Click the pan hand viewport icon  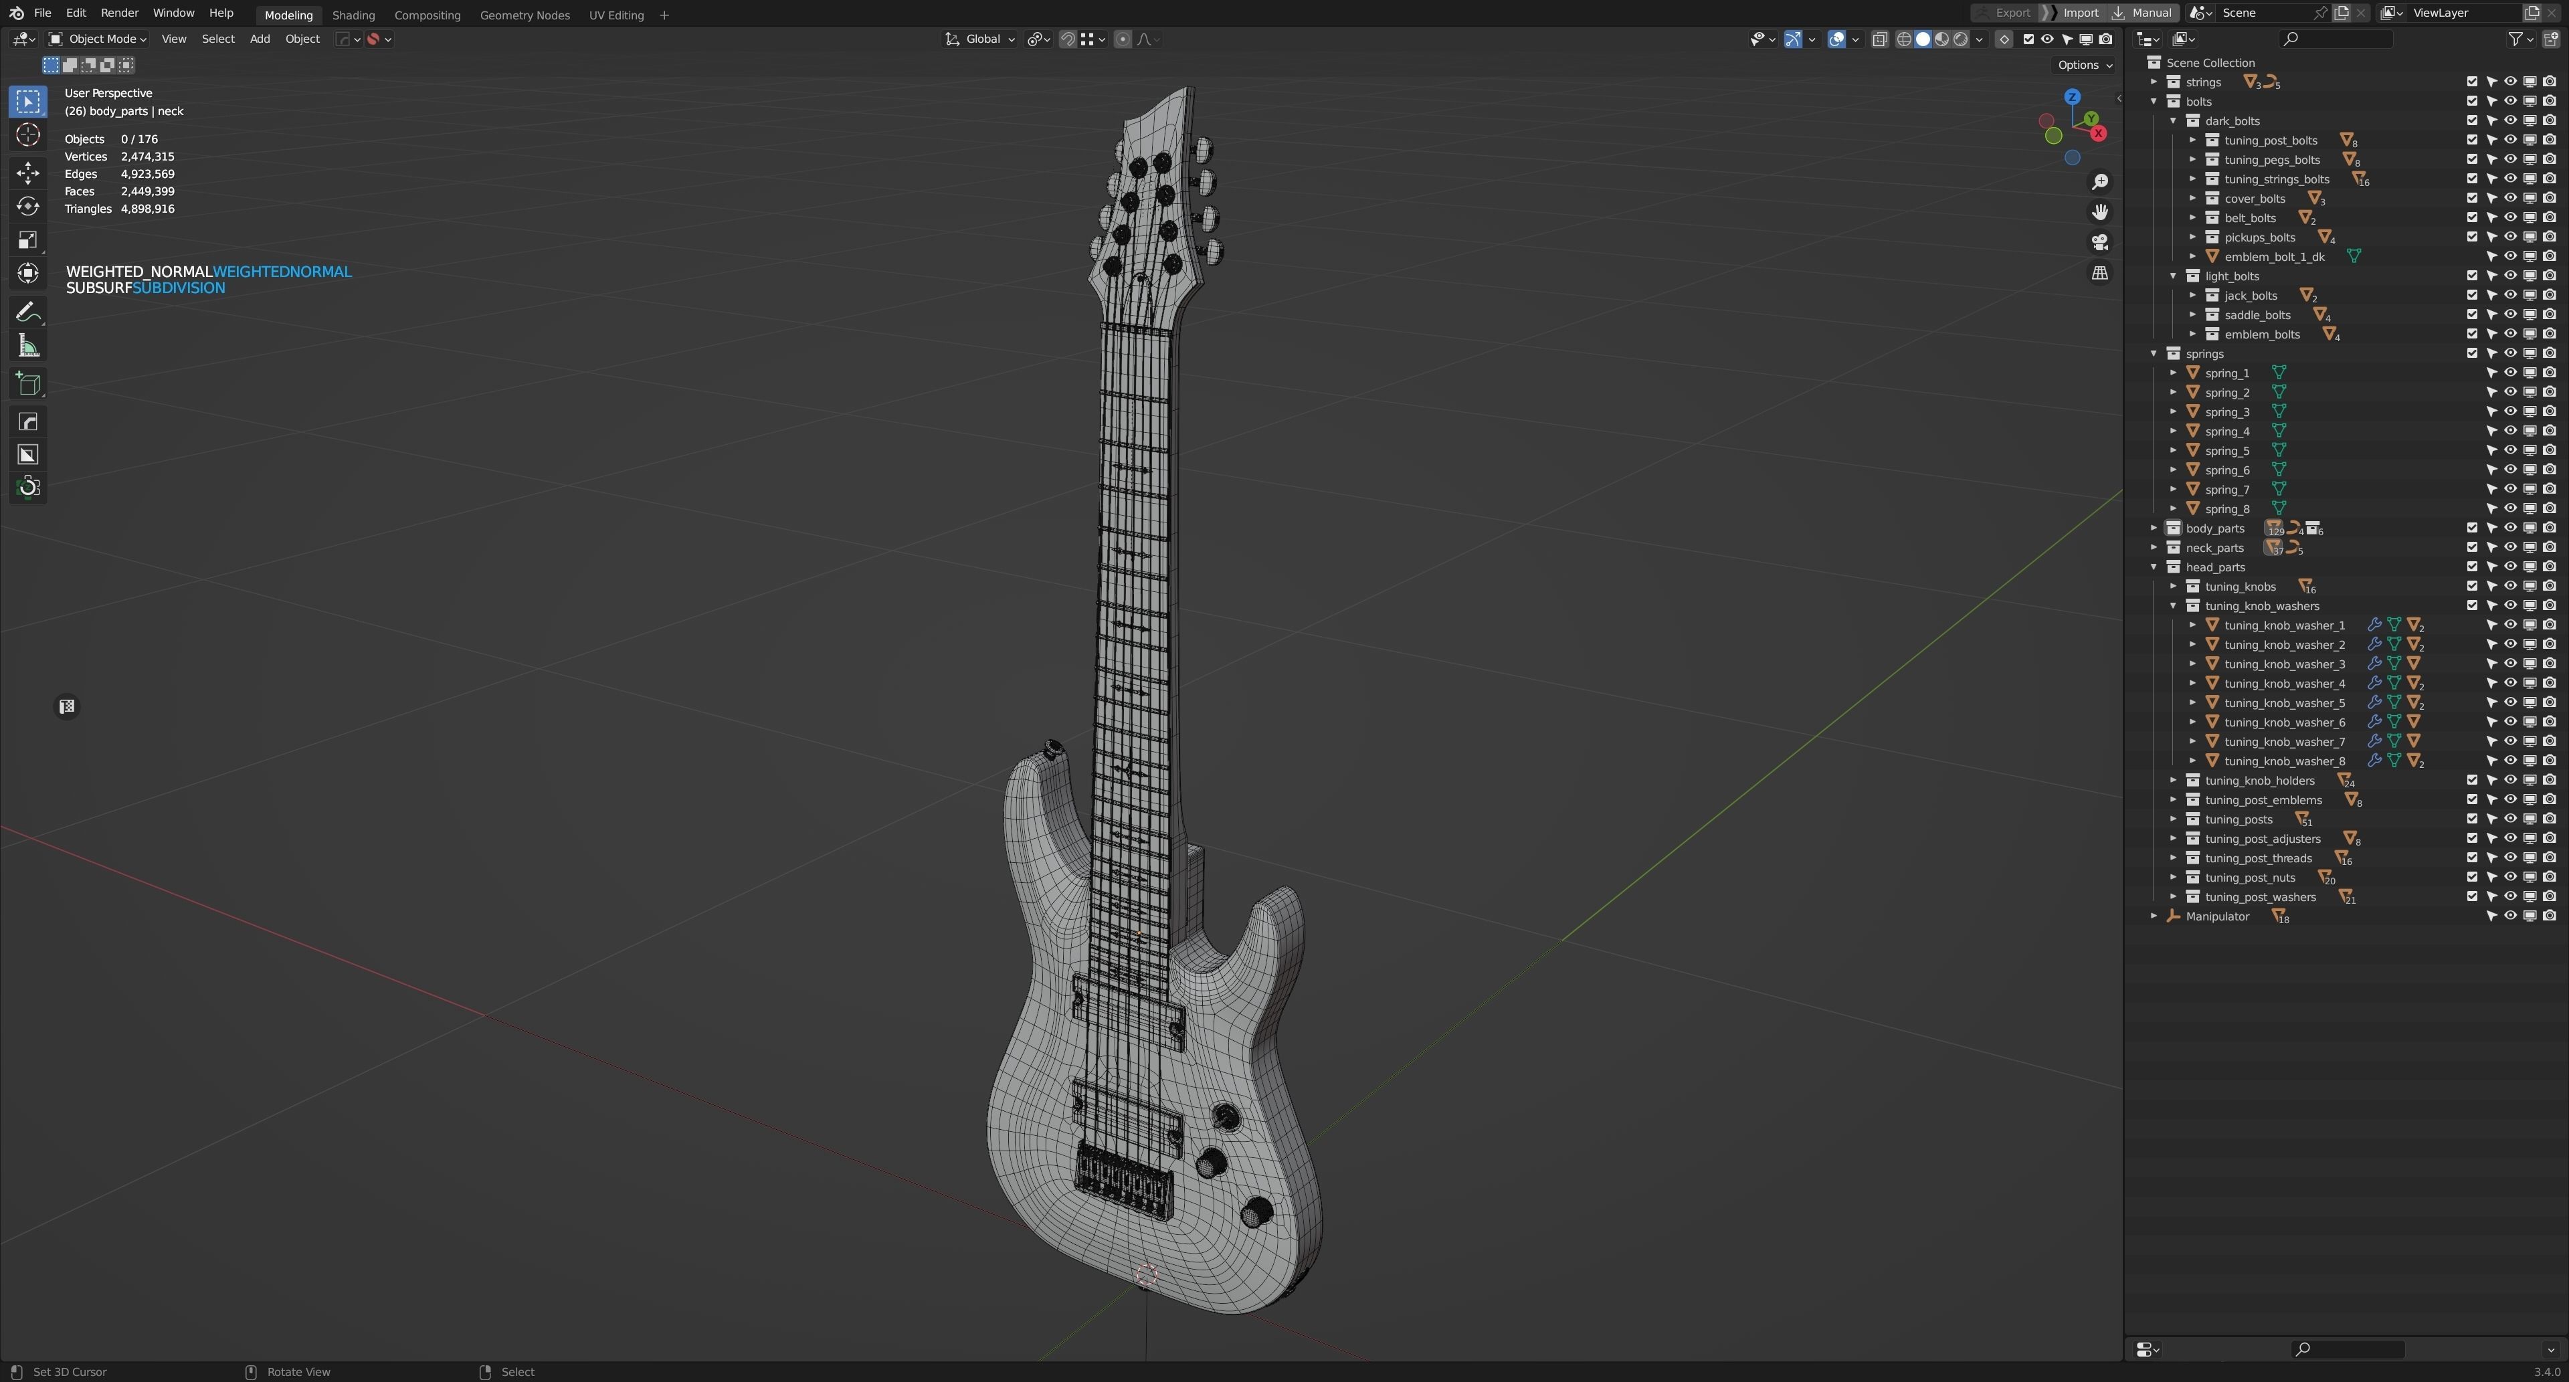[x=2099, y=211]
